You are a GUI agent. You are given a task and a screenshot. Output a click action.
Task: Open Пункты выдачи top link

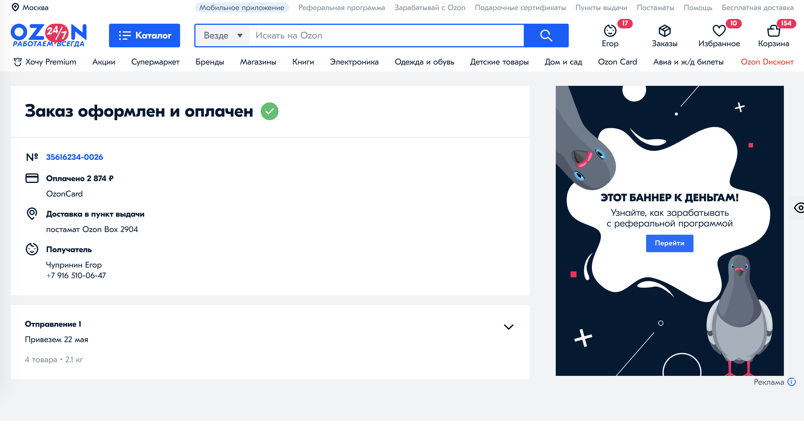[601, 7]
